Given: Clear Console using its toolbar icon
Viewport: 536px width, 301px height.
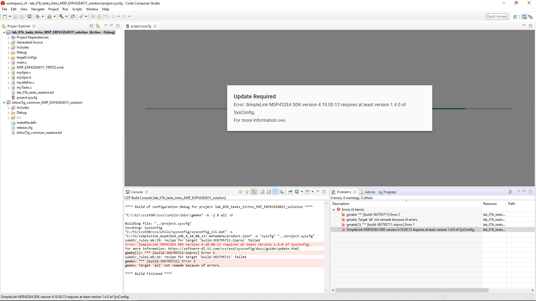Looking at the screenshot, I should click(x=282, y=192).
